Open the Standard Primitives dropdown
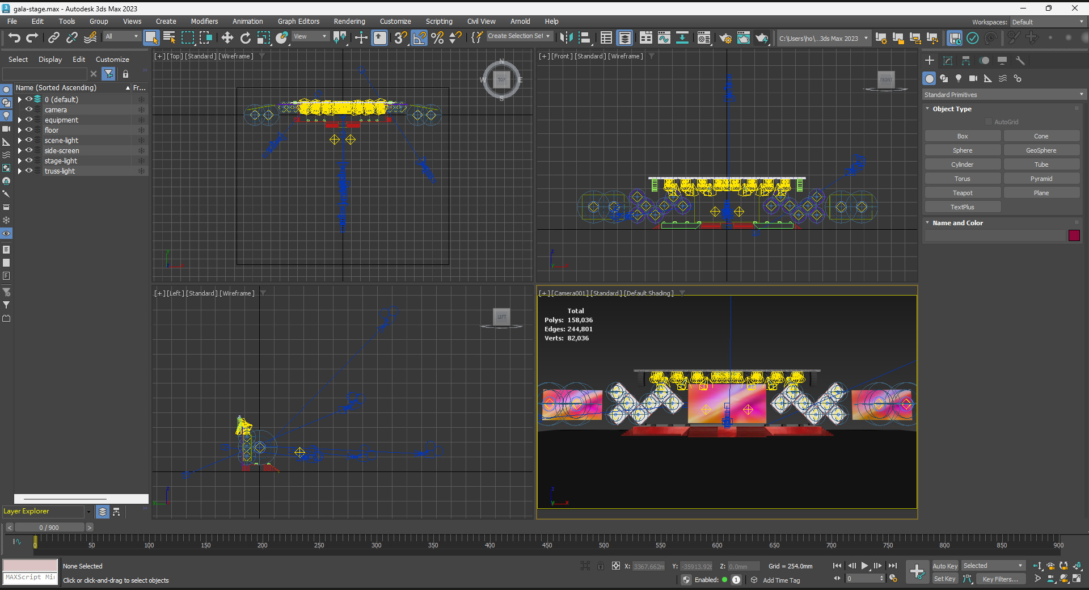 (x=1003, y=95)
